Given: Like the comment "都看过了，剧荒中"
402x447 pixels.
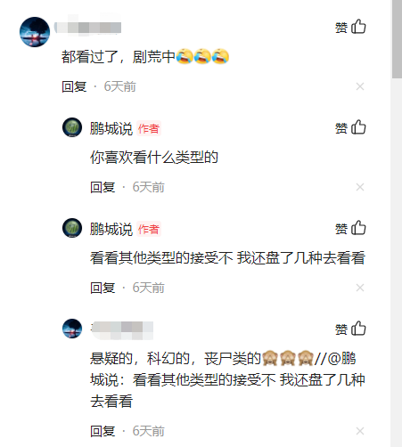Looking at the screenshot, I should [350, 28].
